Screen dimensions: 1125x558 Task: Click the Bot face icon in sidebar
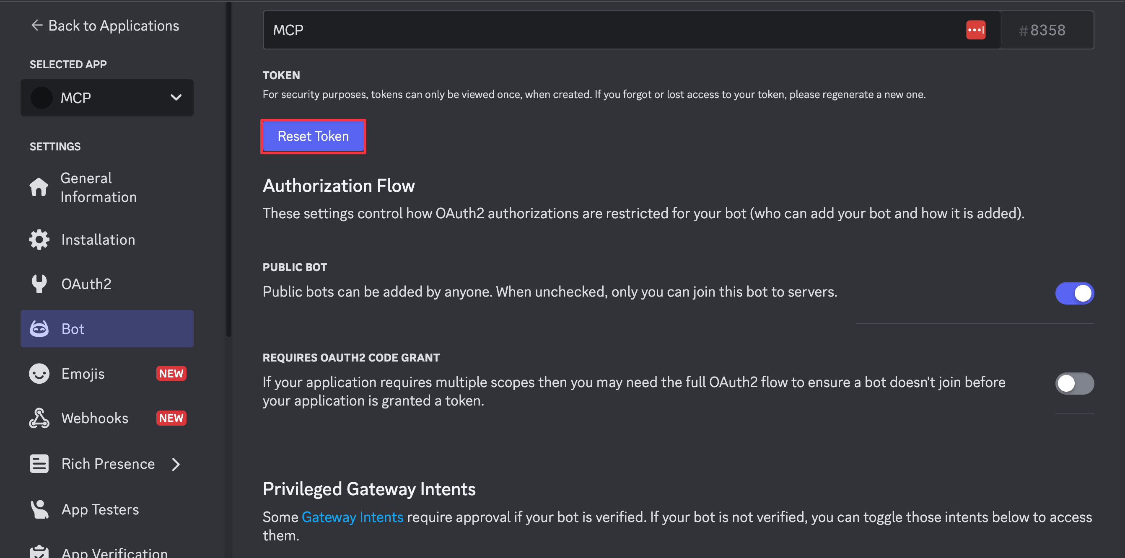click(x=39, y=329)
